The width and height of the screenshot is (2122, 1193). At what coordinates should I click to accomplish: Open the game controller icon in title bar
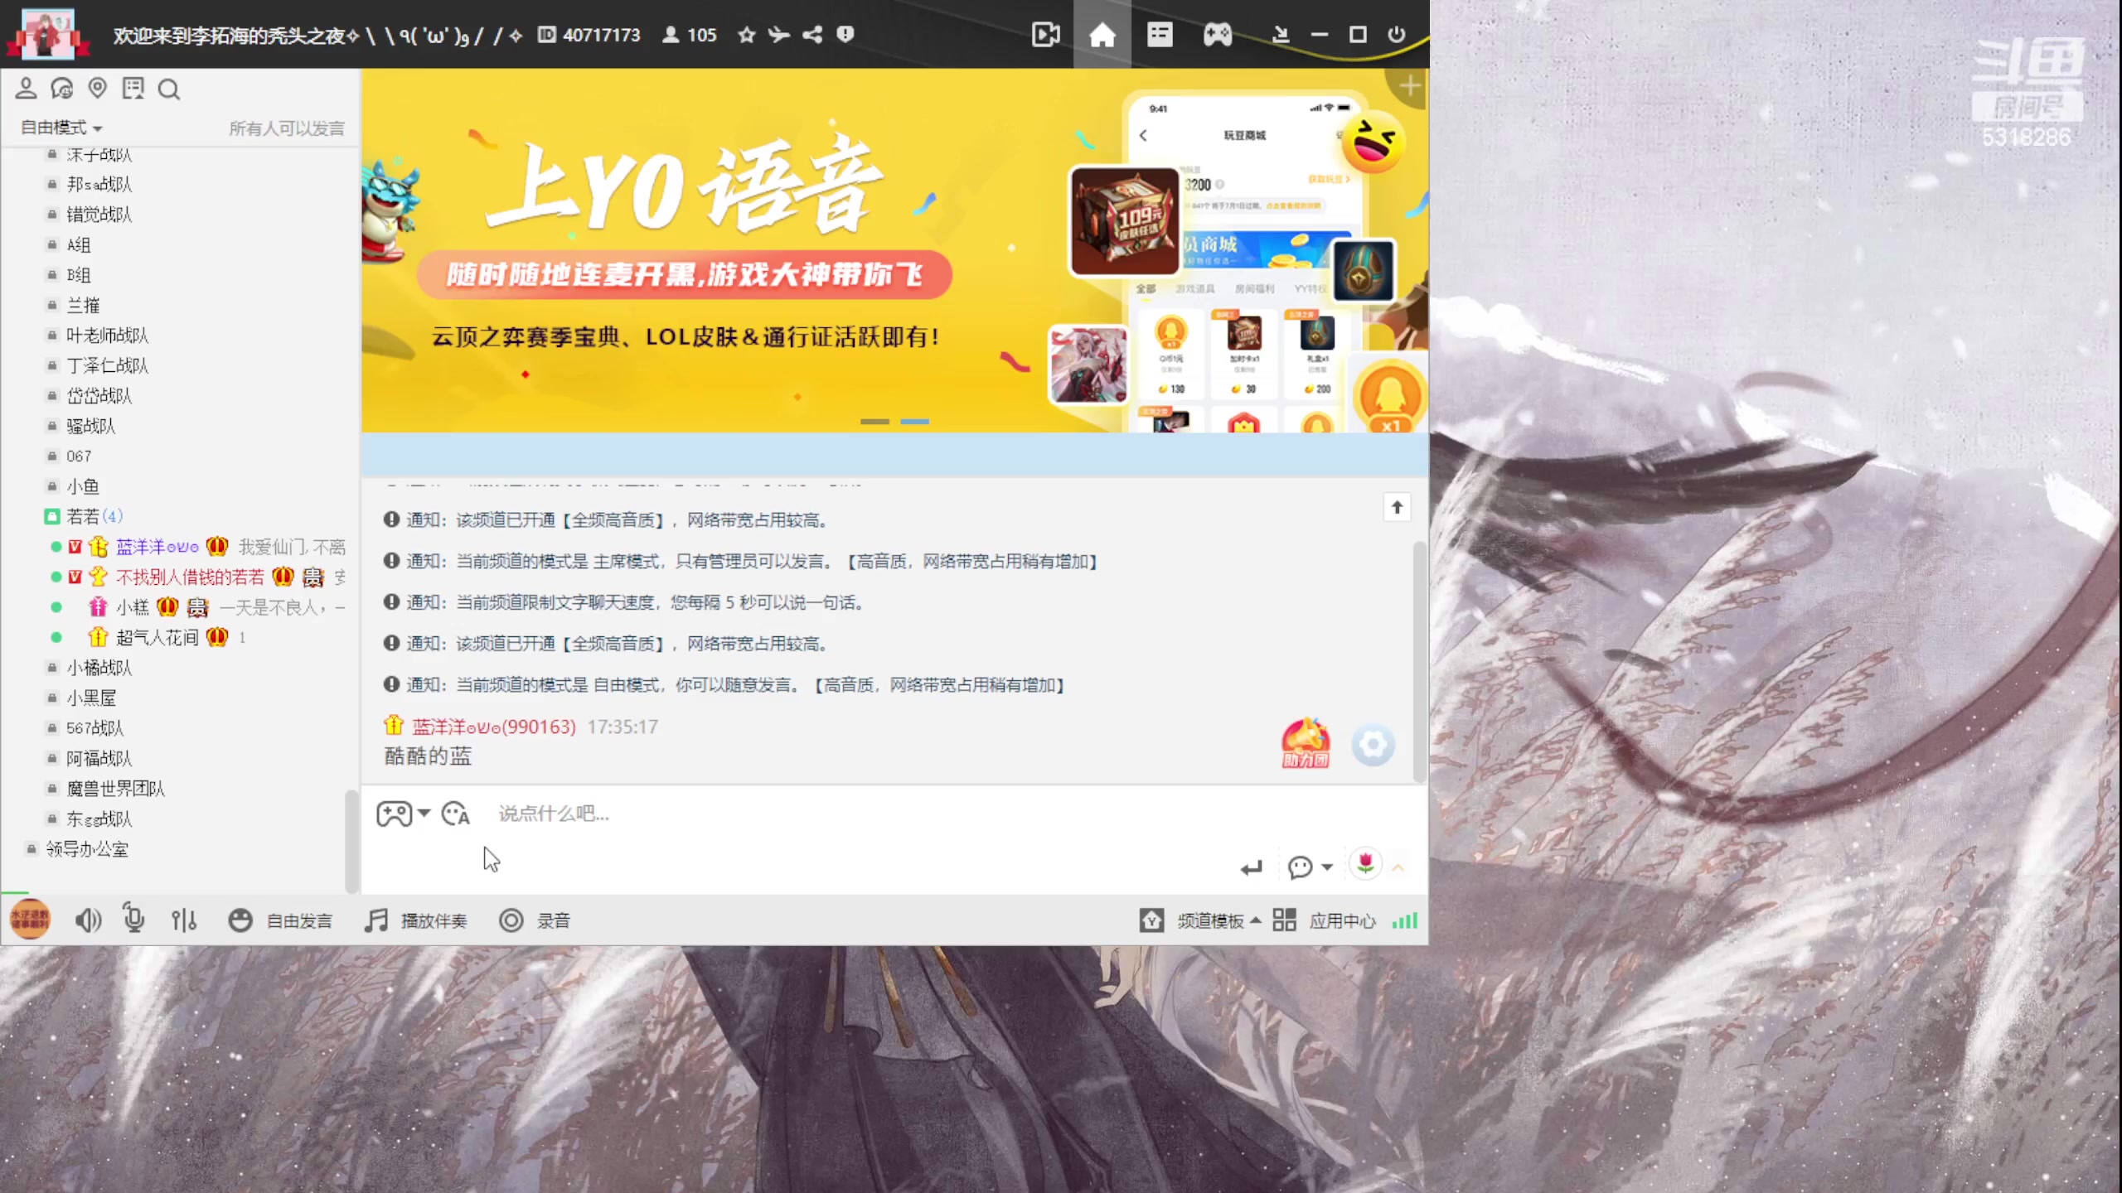point(1218,35)
